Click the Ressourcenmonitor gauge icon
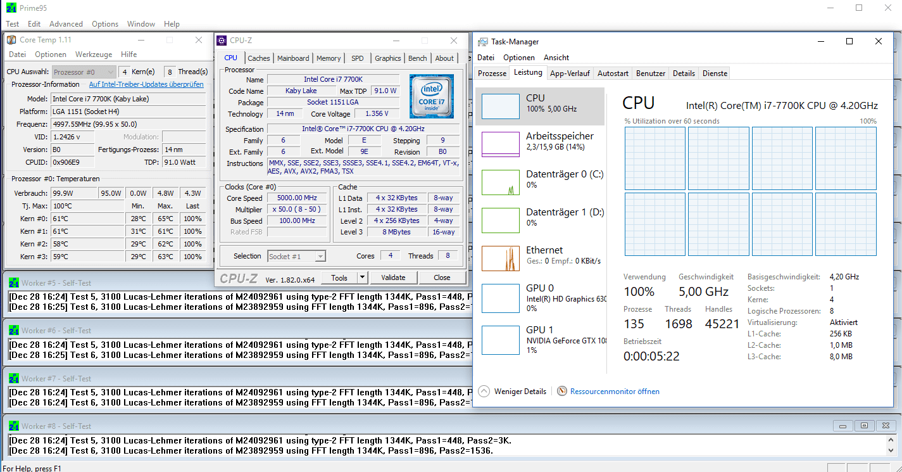 point(562,391)
